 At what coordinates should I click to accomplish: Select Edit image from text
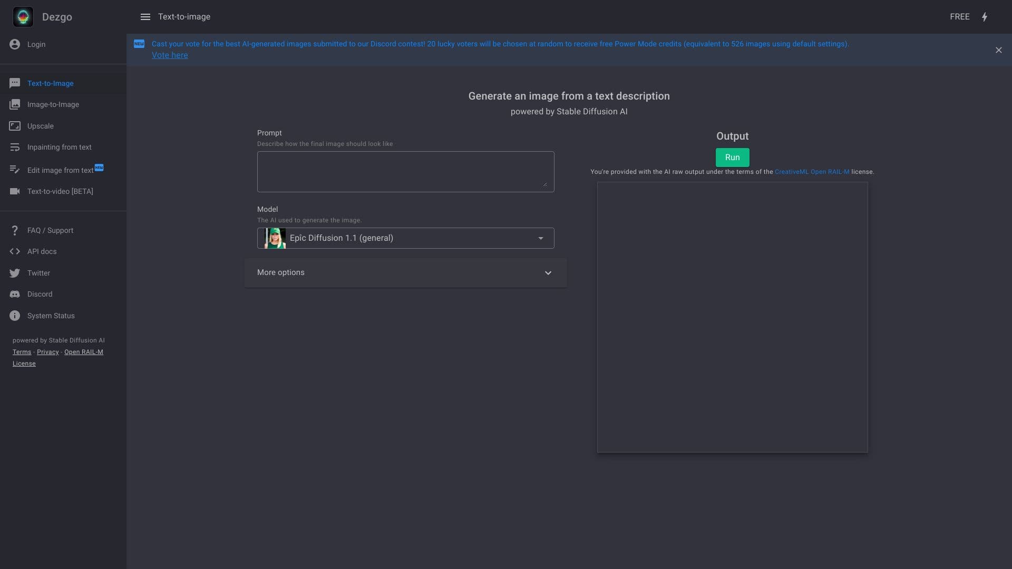tap(60, 170)
